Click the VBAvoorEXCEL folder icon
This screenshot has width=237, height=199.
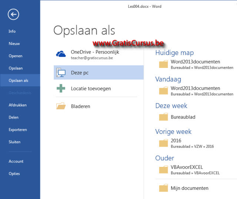point(163,169)
